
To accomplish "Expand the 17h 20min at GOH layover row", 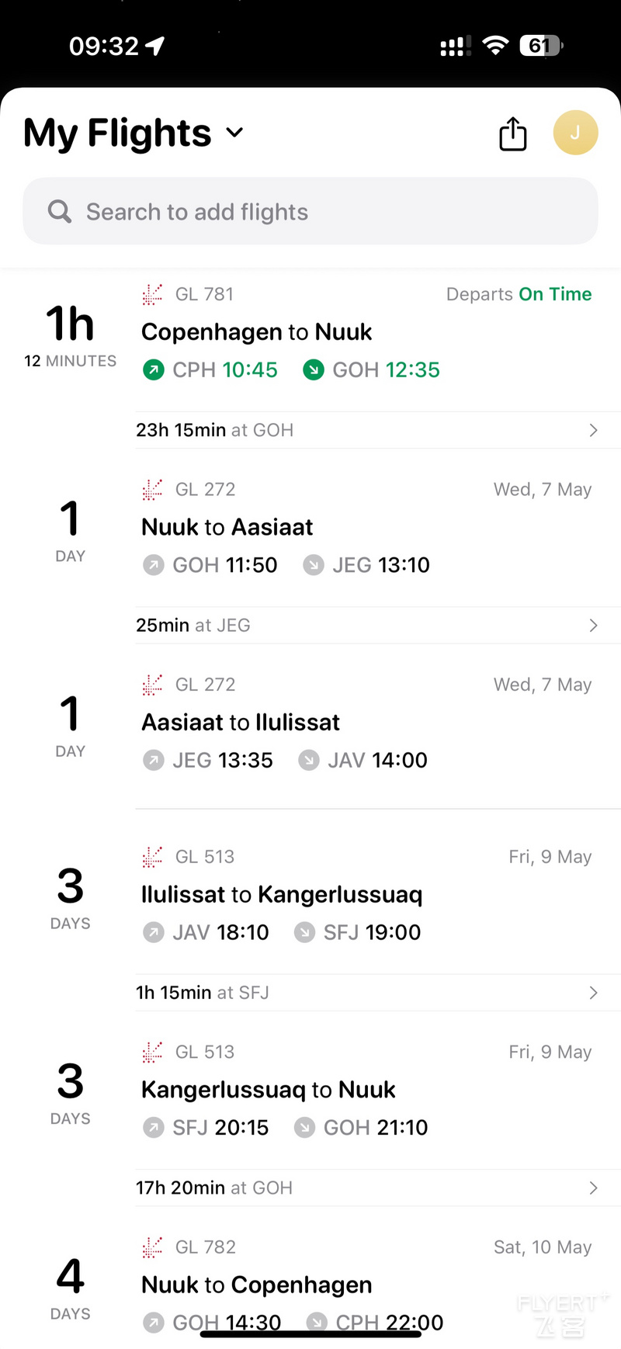I will click(378, 1188).
